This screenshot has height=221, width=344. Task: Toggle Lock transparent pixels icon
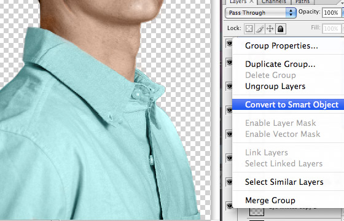click(x=249, y=29)
